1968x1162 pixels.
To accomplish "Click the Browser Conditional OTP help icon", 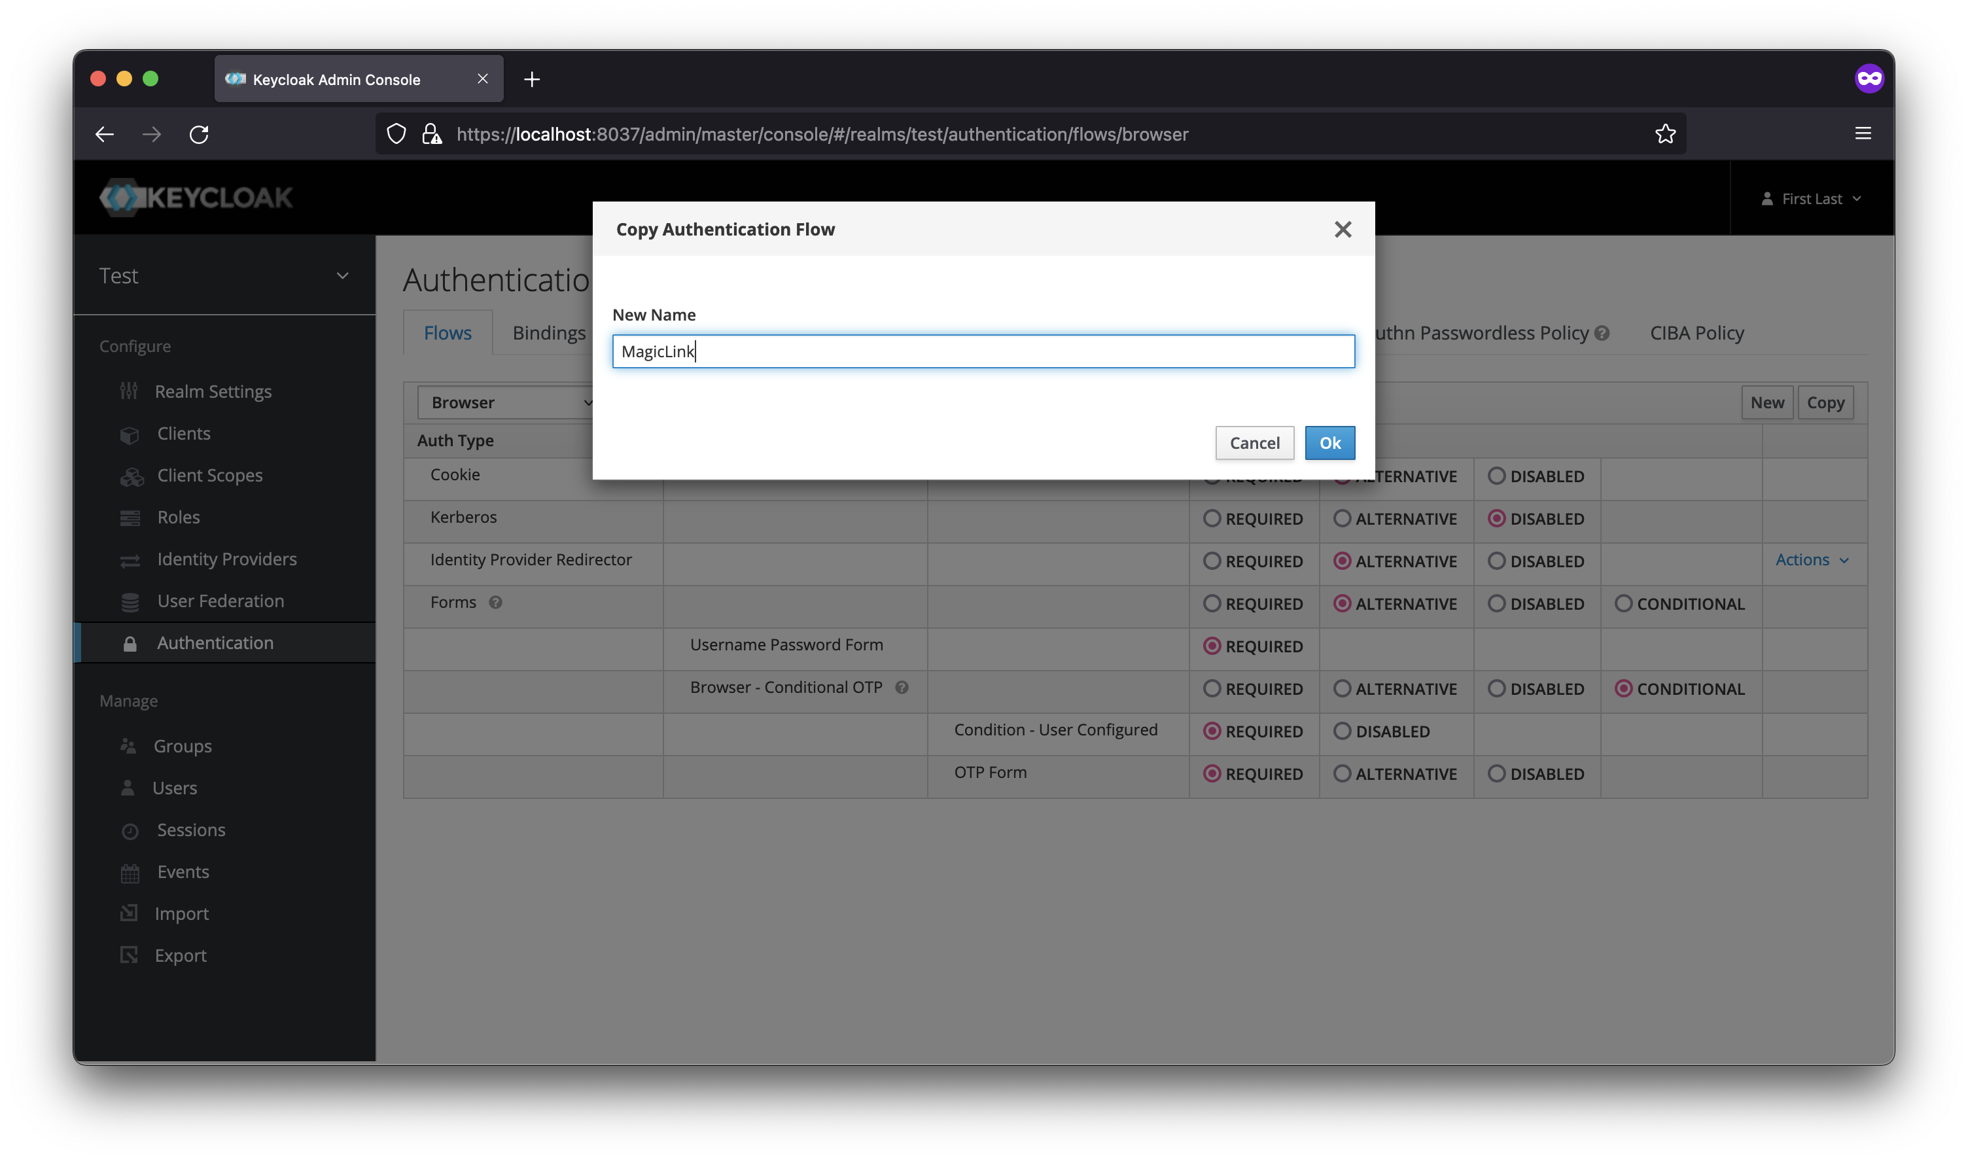I will coord(902,688).
